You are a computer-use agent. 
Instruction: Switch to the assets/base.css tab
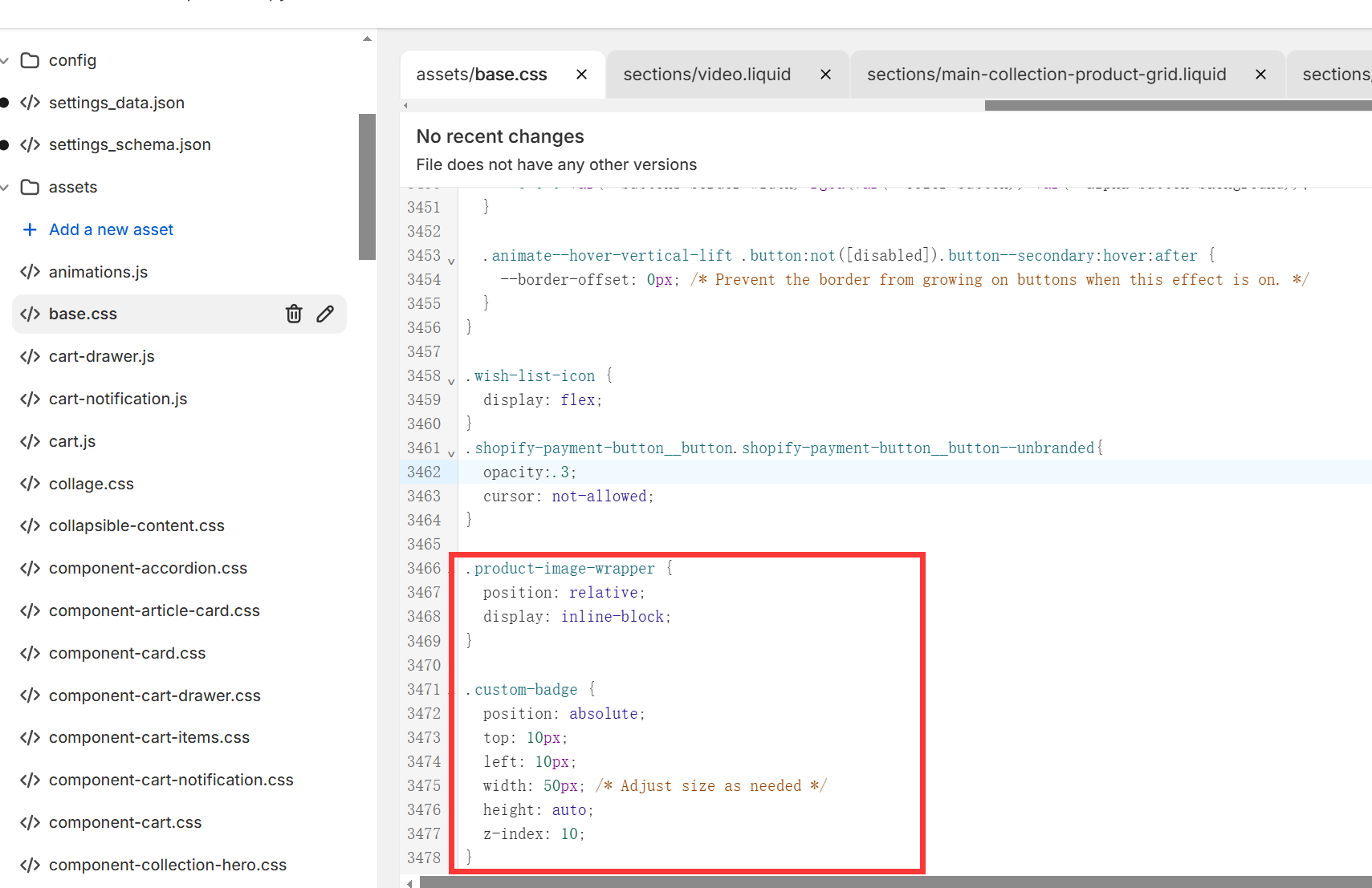[482, 75]
